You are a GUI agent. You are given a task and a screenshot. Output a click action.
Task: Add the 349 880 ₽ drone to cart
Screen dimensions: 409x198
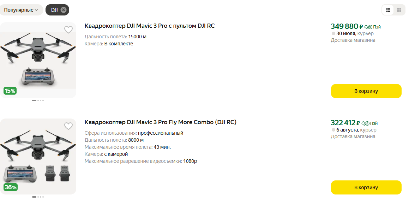366,91
